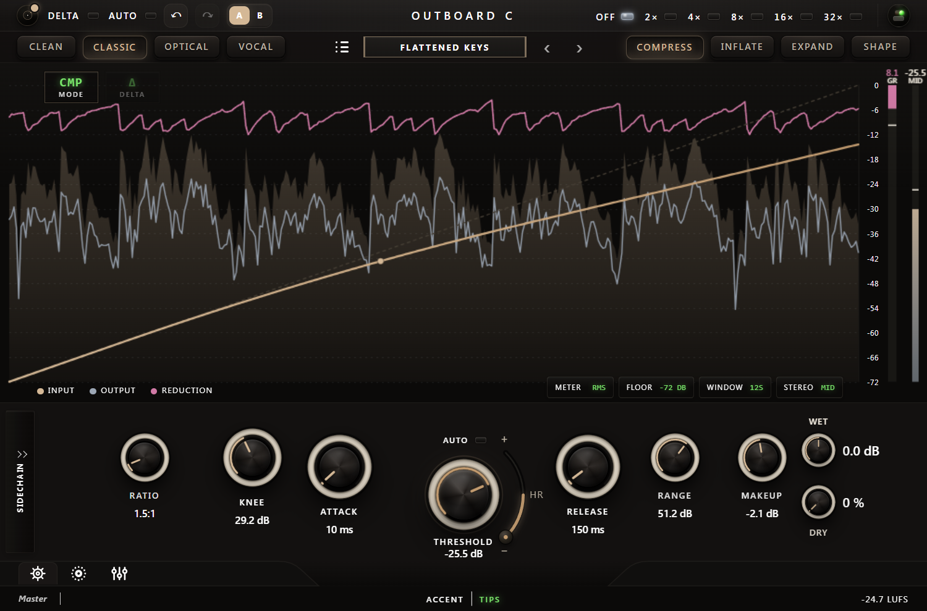Select state A
This screenshot has height=611, width=927.
[x=239, y=15]
